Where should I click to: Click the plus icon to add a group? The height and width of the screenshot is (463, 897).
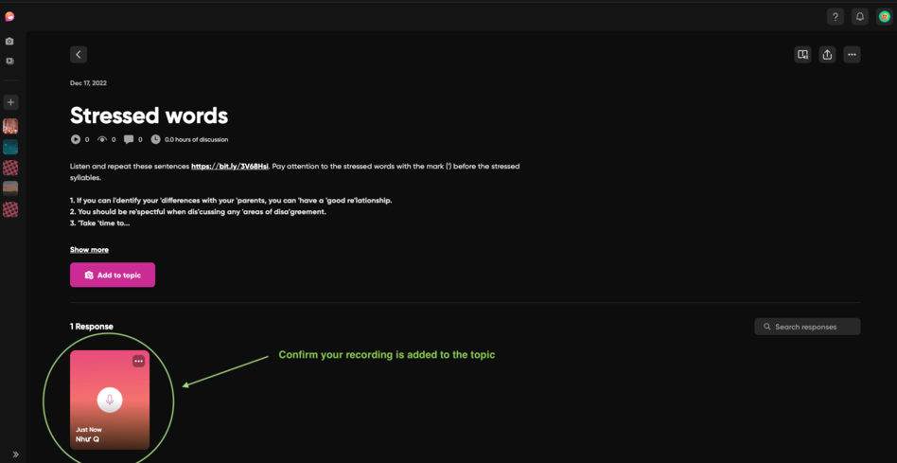pos(10,102)
